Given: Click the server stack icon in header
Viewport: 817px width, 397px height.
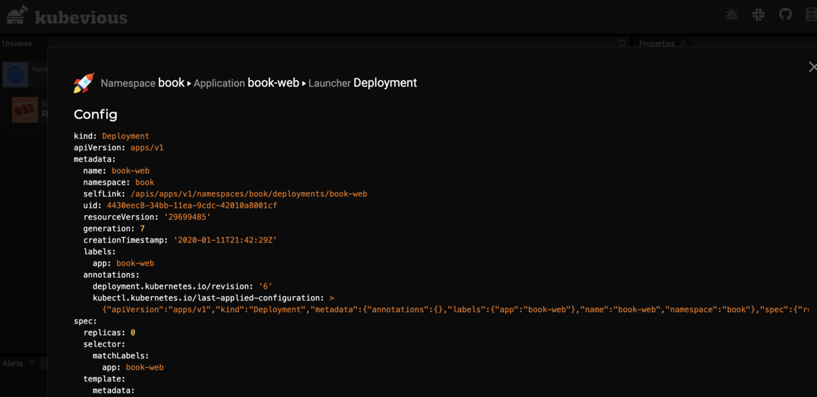Looking at the screenshot, I should click(x=812, y=15).
